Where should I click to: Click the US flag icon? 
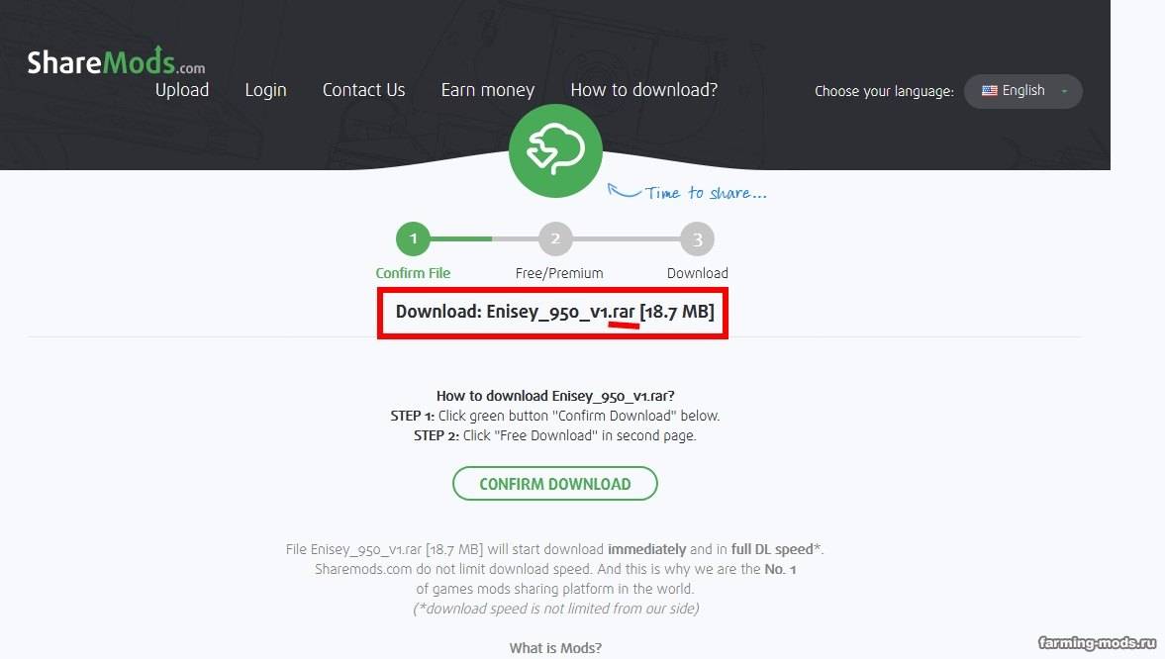pyautogui.click(x=990, y=91)
